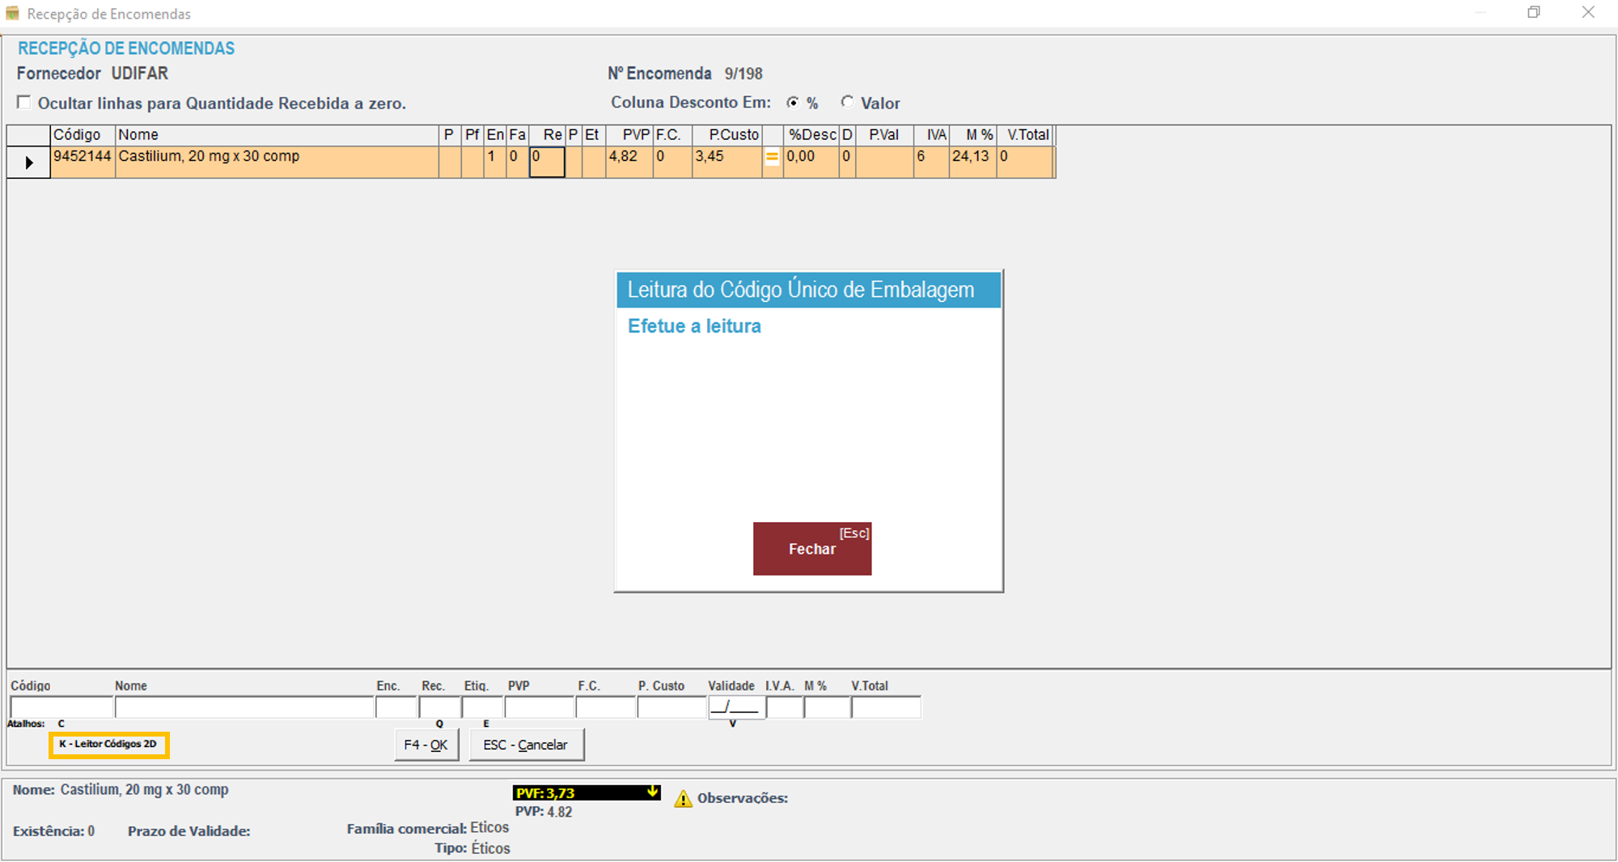Click the Código input field at bottom
The image size is (1618, 862).
[x=61, y=708]
